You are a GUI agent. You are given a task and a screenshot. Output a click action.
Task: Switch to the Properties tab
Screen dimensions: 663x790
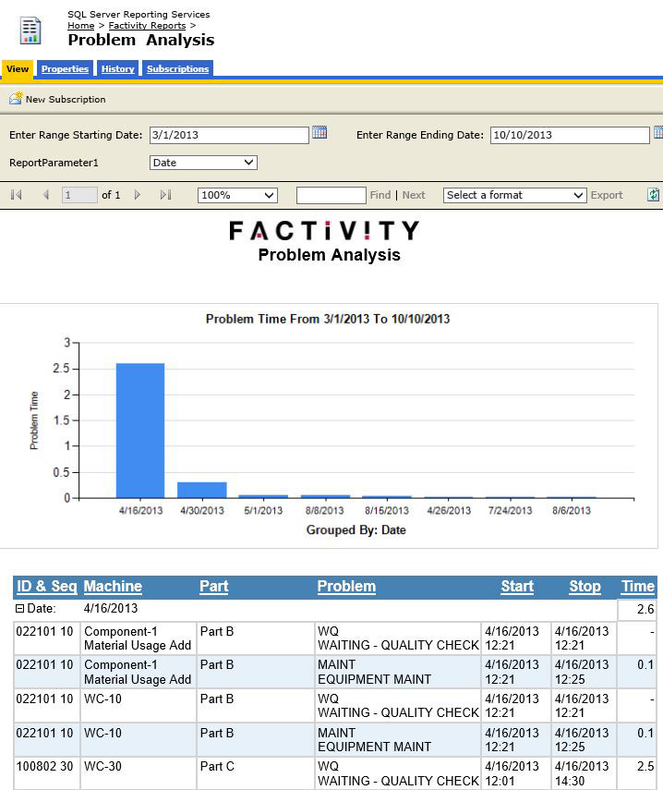click(65, 69)
